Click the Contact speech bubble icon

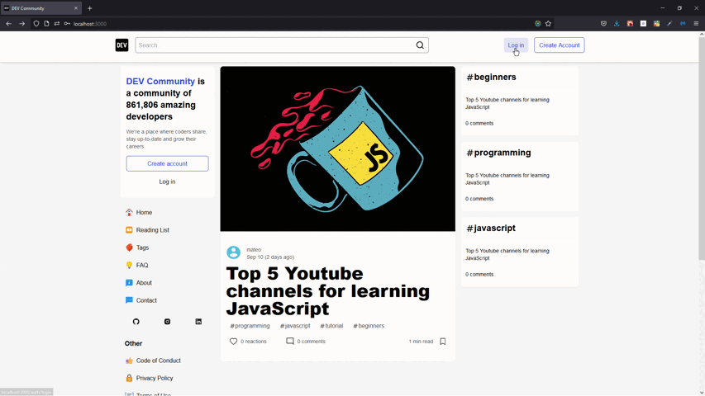pos(129,300)
